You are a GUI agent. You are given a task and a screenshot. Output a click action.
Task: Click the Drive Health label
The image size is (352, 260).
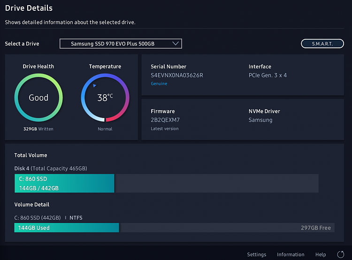(x=38, y=67)
